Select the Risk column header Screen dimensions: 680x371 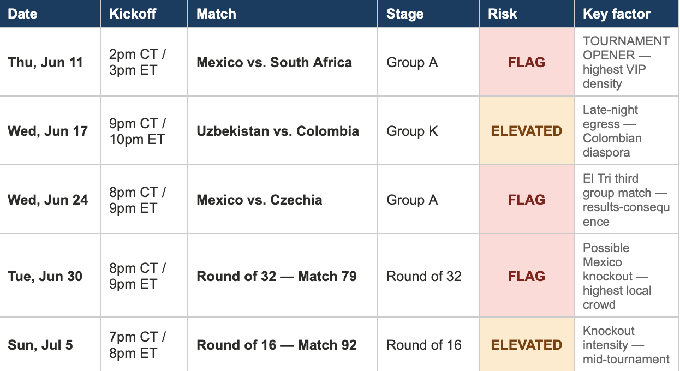click(527, 14)
